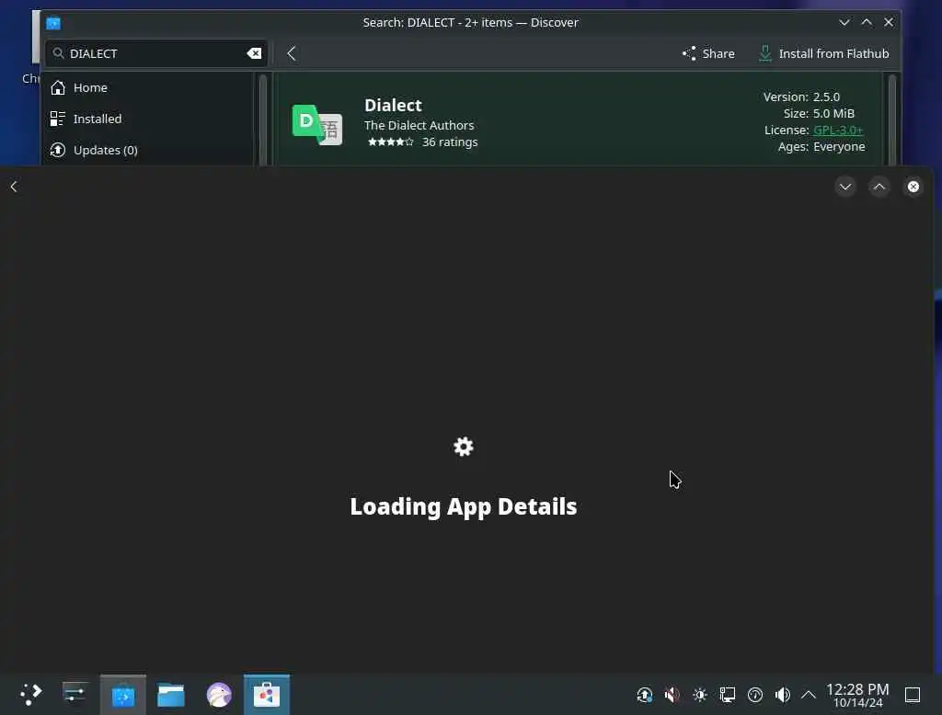Minimize the Loading App Details window

845,187
